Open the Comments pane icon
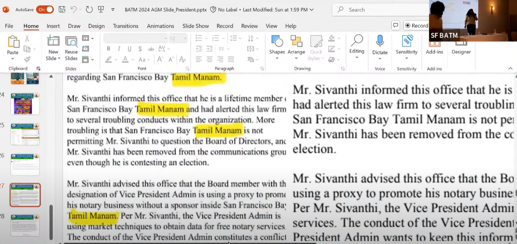 (x=396, y=26)
